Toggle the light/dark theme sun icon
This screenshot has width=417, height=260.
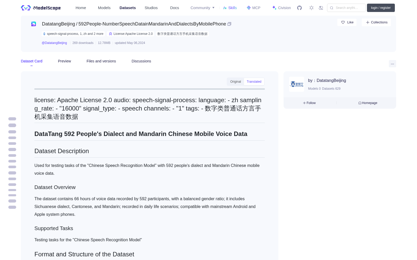click(311, 8)
